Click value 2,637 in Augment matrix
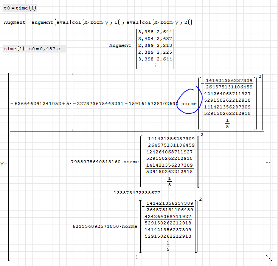This screenshot has height=266, width=278. (x=164, y=39)
